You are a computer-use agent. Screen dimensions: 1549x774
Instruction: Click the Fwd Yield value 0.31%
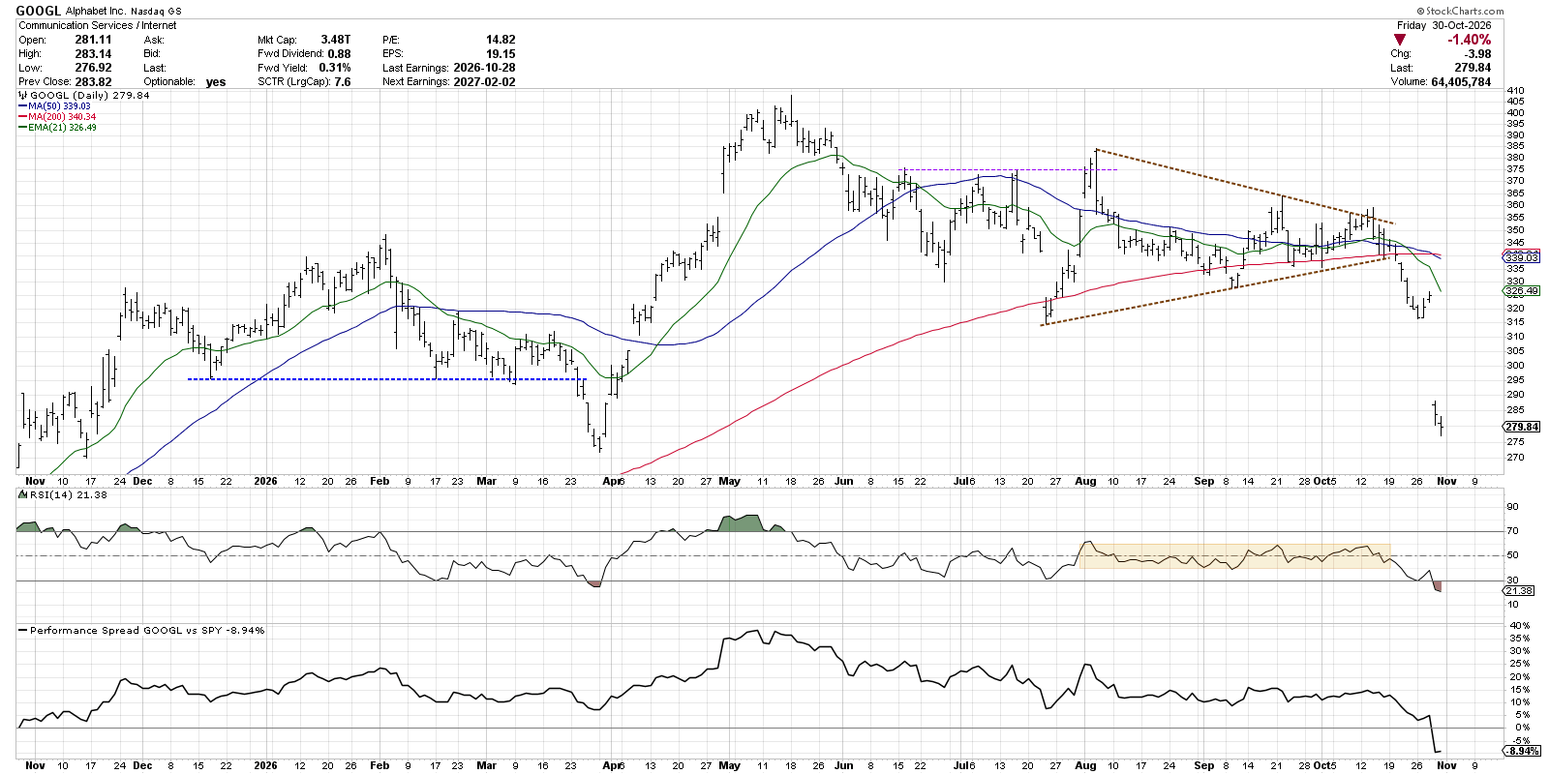click(x=335, y=68)
